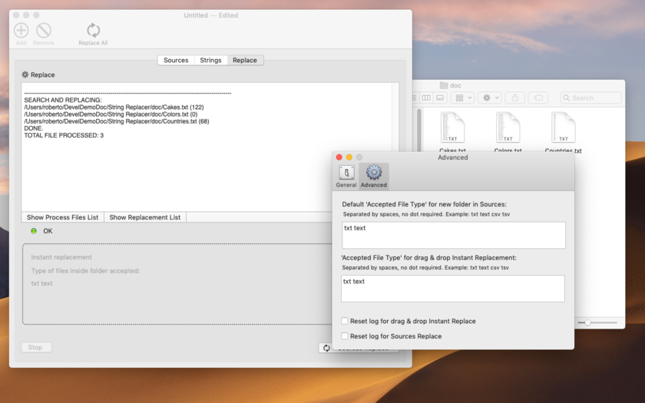This screenshot has width=645, height=403.
Task: Expand the Finder group-by dropdown
Action: pyautogui.click(x=463, y=98)
